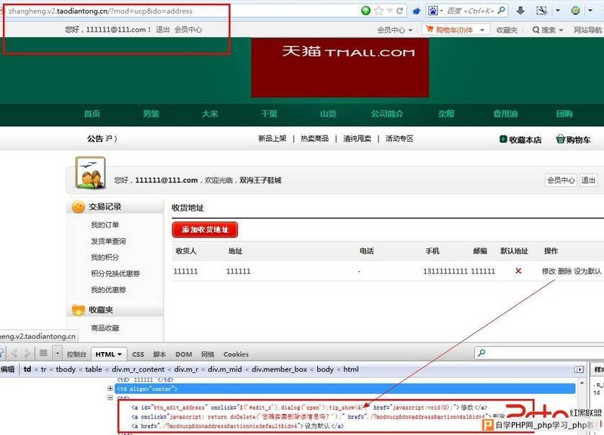This screenshot has width=604, height=435.
Task: Click 收藏本店 with green plus icon
Action: (x=520, y=140)
